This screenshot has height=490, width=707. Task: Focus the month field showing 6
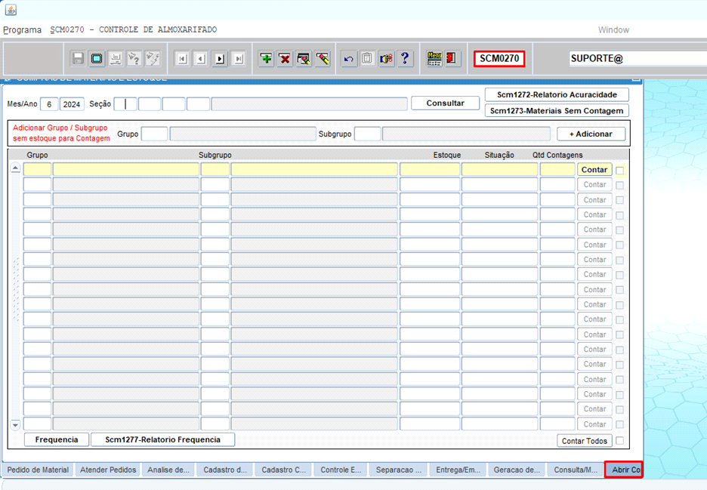pos(49,104)
